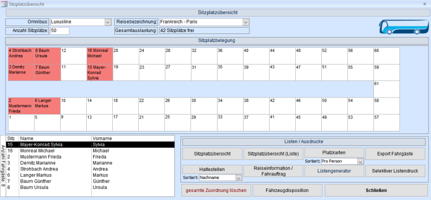Viewport: 431px width, 200px height.
Task: Click the Platzkarten button
Action: click(334, 152)
